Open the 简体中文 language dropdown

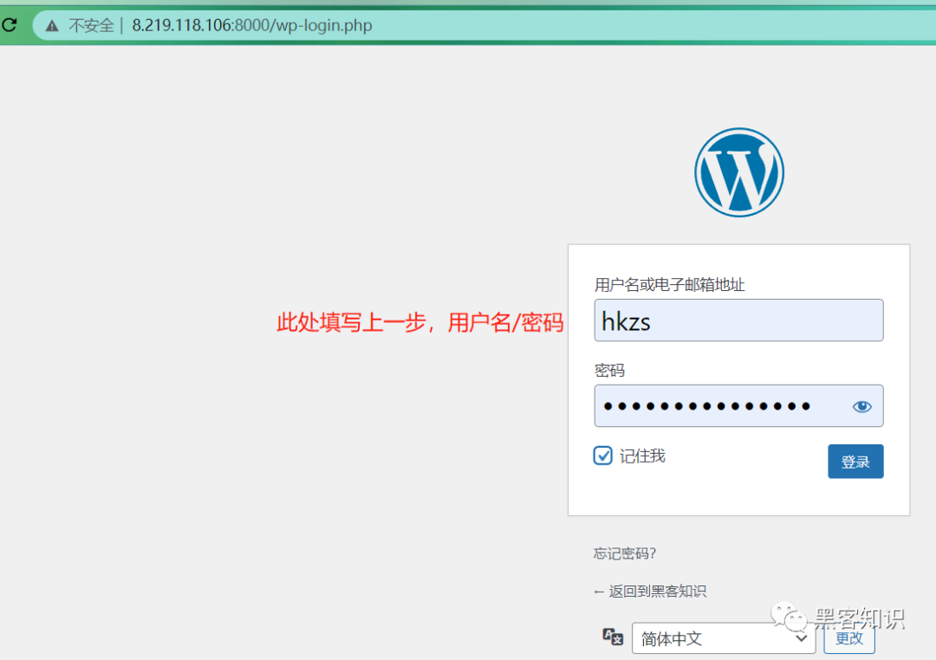point(724,638)
